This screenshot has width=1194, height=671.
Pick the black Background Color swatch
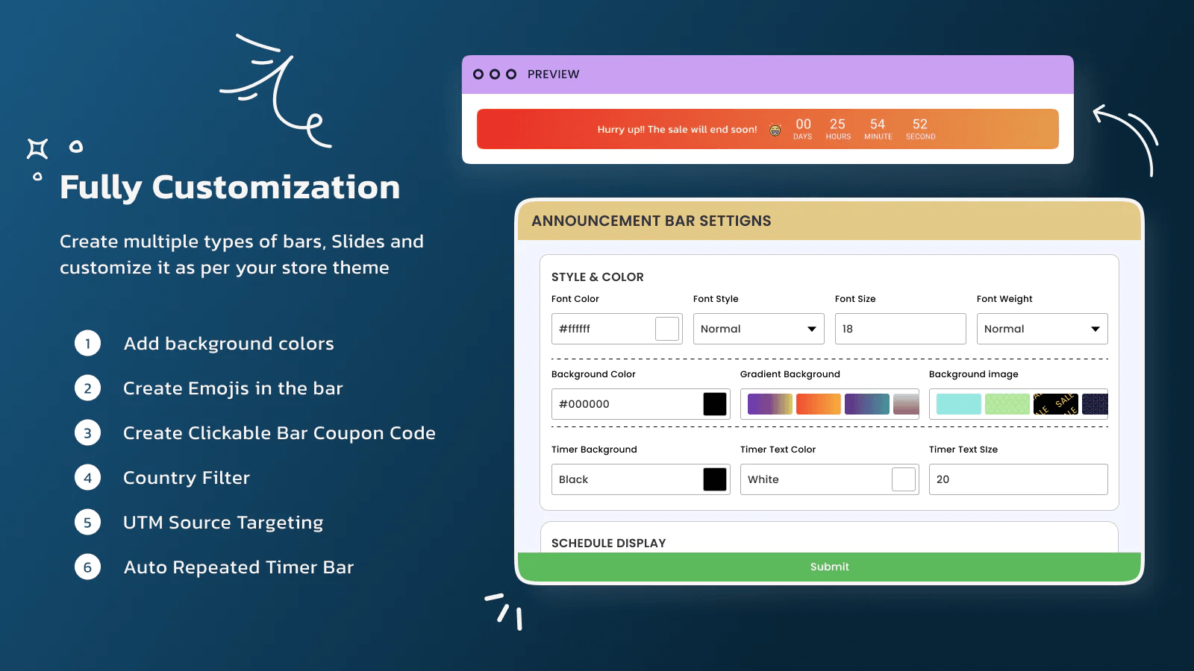tap(715, 404)
